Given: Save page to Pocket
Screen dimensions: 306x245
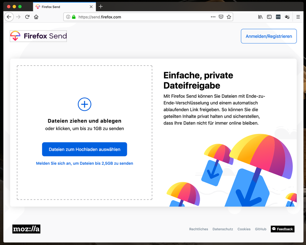Looking at the screenshot, I should [x=221, y=17].
